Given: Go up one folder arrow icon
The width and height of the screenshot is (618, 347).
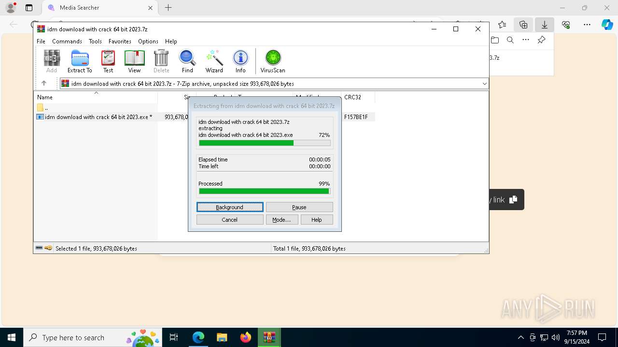Looking at the screenshot, I should [x=44, y=83].
